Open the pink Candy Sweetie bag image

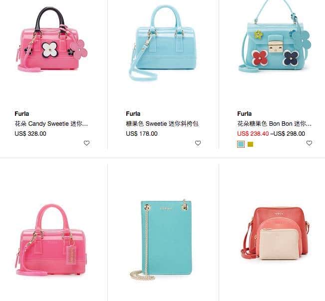coord(52,40)
